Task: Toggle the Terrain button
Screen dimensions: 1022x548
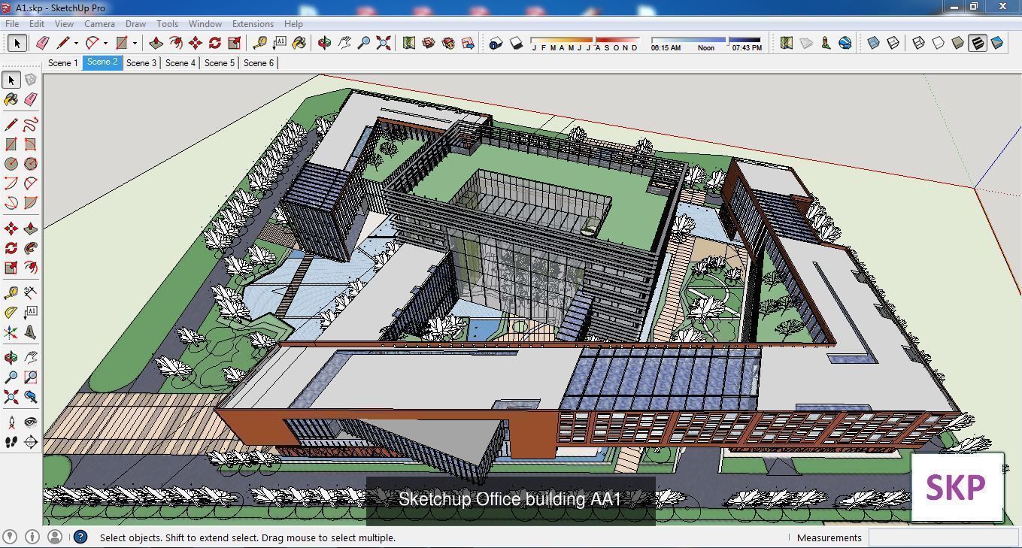Action: 806,43
